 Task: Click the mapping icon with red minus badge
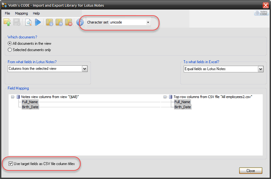tap(69, 22)
